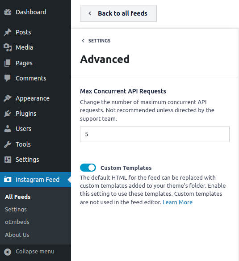Click the Instagram Feed camera icon
239x261 pixels.
8,180
